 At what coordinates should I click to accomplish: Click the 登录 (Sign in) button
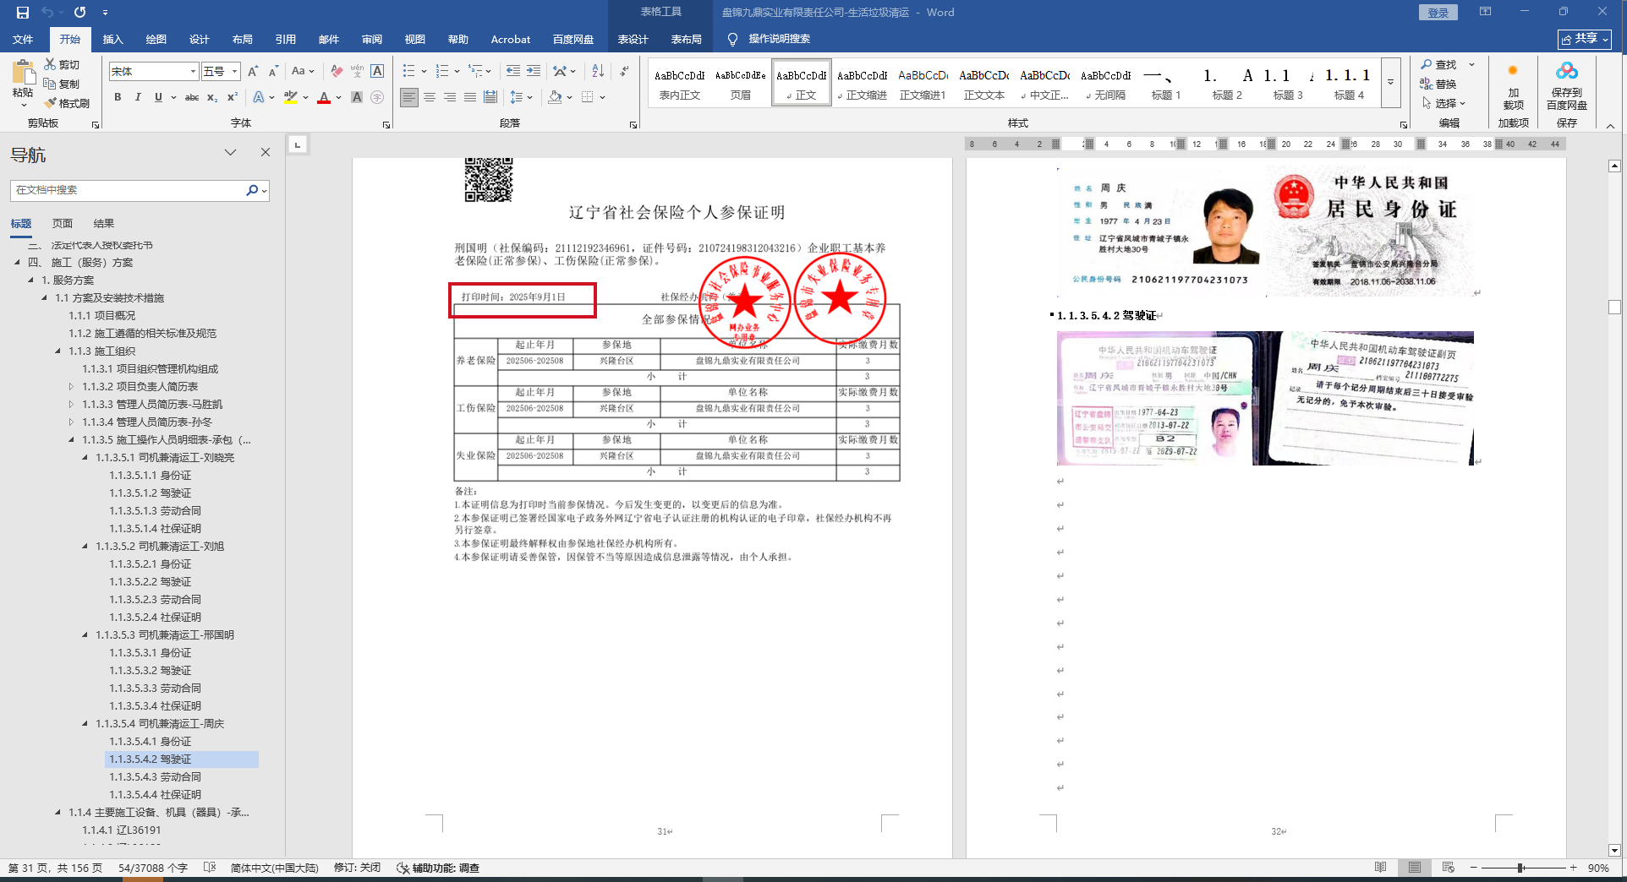click(x=1438, y=12)
